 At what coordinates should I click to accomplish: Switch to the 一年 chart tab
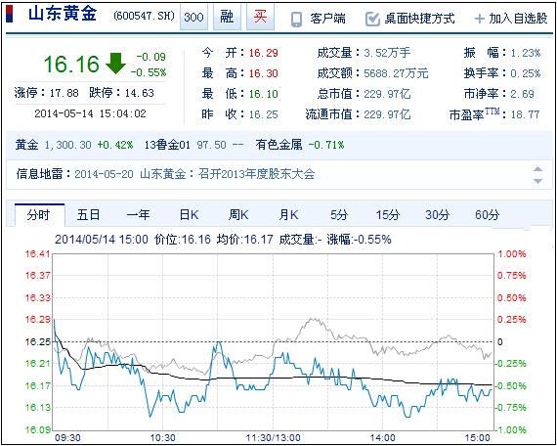138,215
